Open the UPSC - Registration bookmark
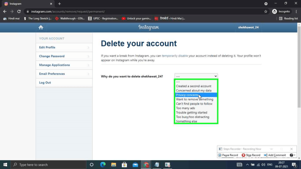Image resolution: width=301 pixels, height=169 pixels. coord(103,18)
